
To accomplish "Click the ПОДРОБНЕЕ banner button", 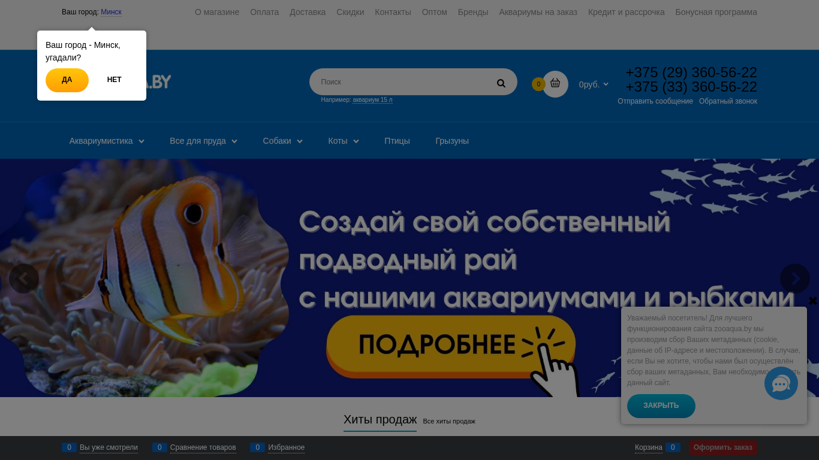I will click(438, 344).
